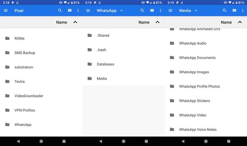This screenshot has height=146, width=247.
Task: Tap folder icon next to WhatsApp Video
Action: pos(172,115)
